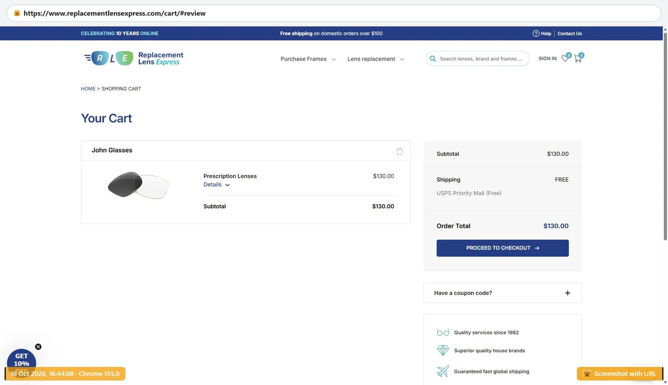
Task: Delete John Glasses item via trash icon
Action: (400, 151)
